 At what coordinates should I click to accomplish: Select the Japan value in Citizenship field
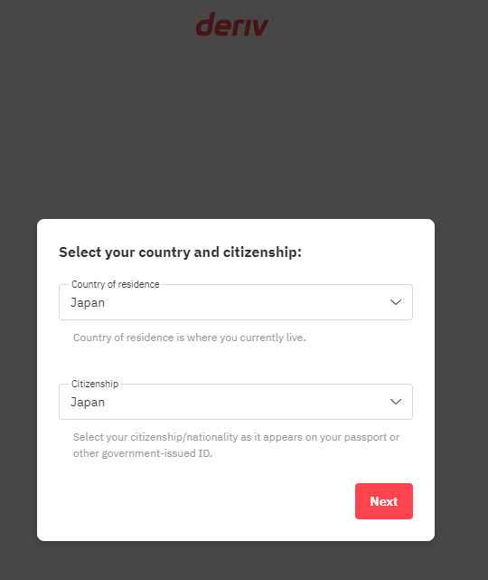coord(88,402)
